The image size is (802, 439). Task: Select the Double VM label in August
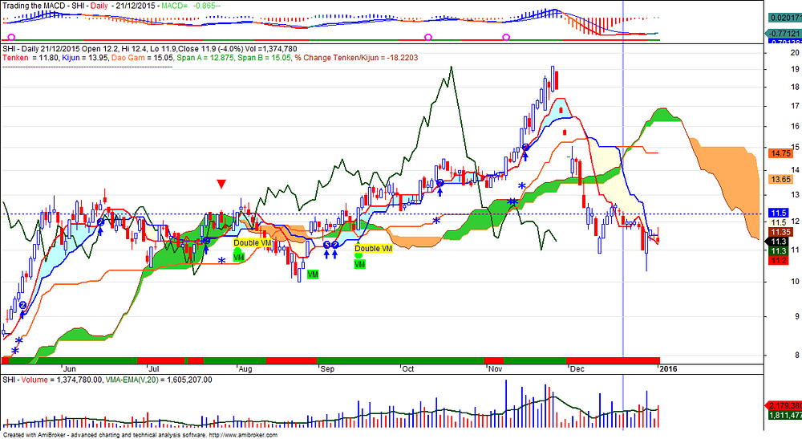252,243
